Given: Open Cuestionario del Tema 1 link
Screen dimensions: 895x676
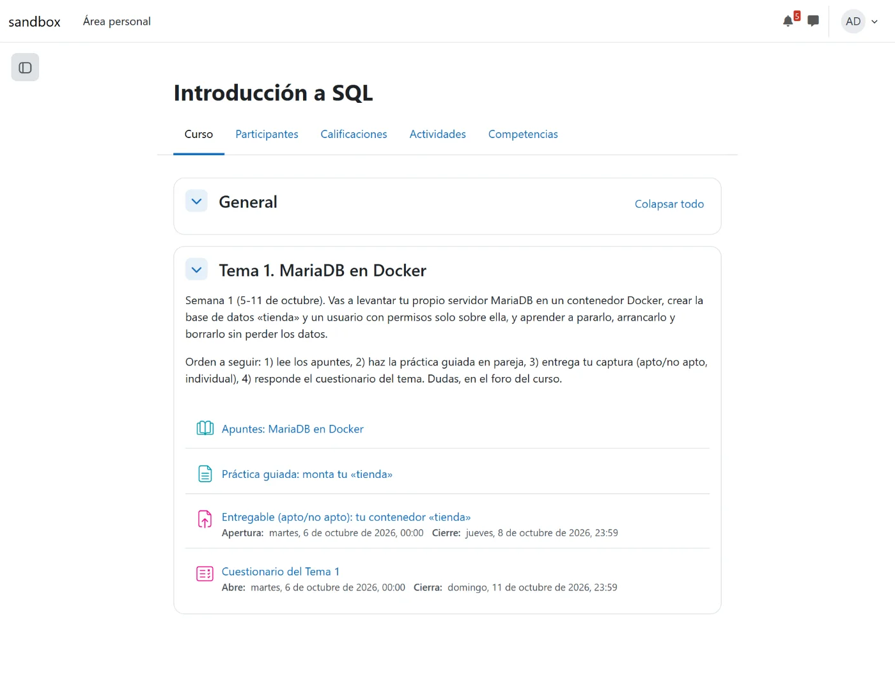Looking at the screenshot, I should tap(281, 571).
